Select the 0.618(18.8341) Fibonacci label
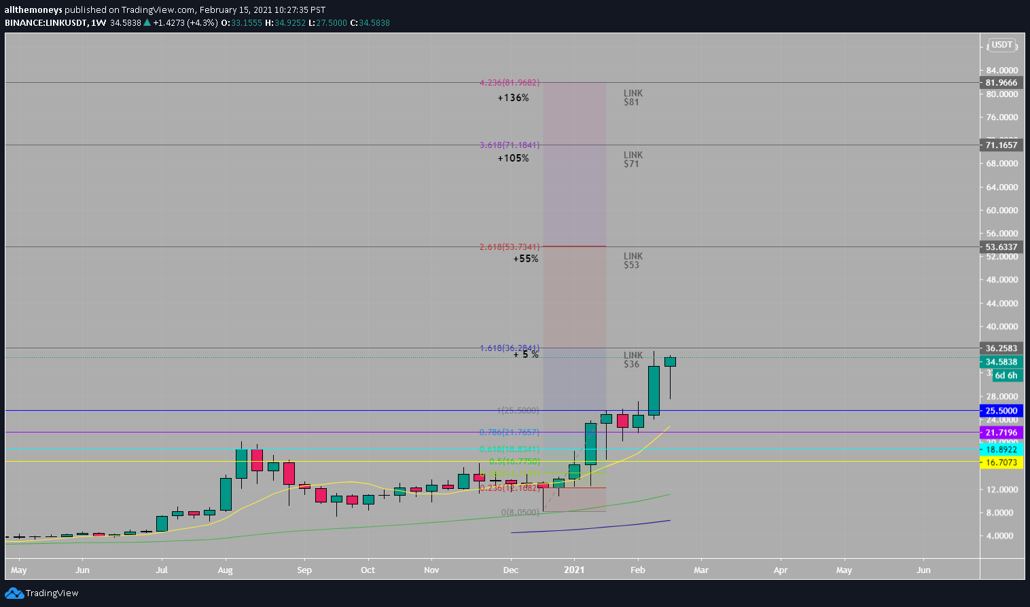 click(510, 449)
